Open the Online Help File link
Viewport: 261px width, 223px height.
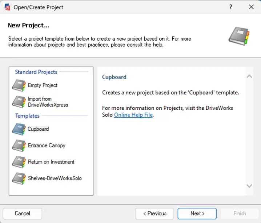[x=133, y=115]
